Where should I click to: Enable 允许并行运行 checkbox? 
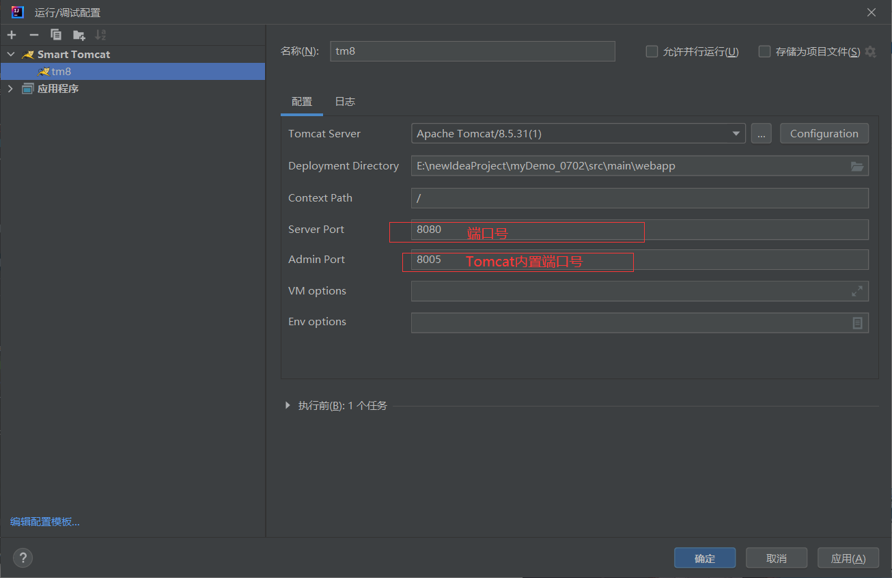[x=652, y=51]
